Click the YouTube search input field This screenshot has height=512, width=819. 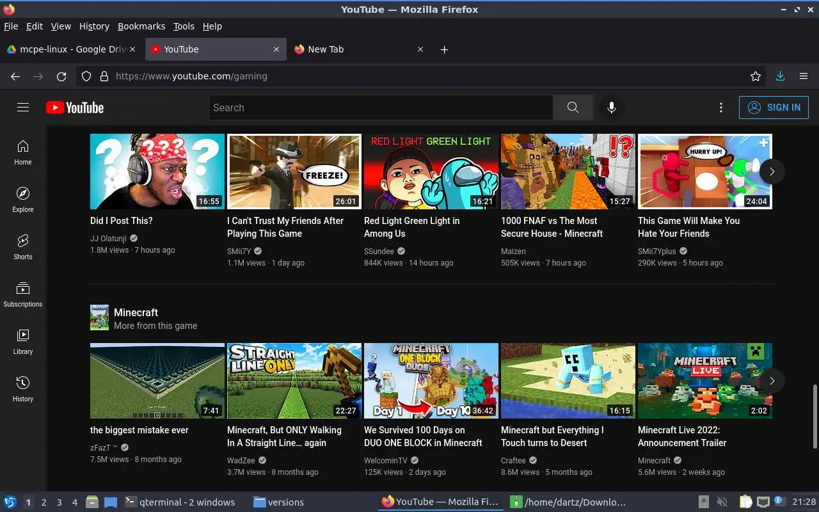tap(381, 108)
